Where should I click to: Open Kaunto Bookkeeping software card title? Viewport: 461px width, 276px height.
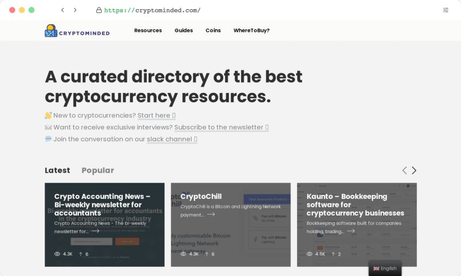pyautogui.click(x=355, y=205)
